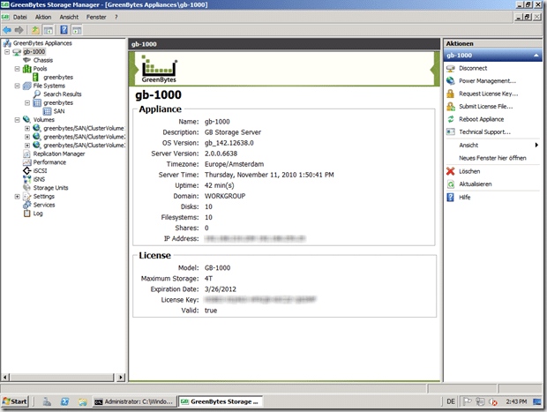The width and height of the screenshot is (547, 412).
Task: Click the GreenBytes Storage taskbar button
Action: click(x=221, y=401)
